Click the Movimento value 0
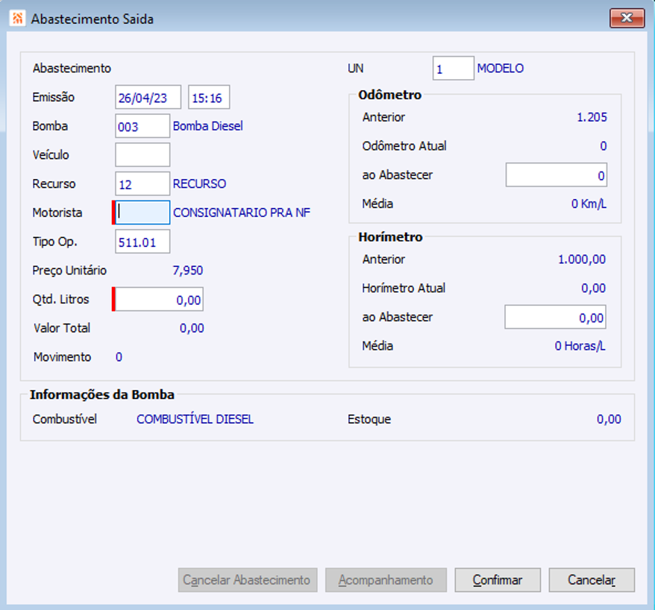 pyautogui.click(x=119, y=357)
